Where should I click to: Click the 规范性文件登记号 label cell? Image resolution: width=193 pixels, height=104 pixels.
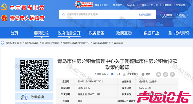click(126, 101)
